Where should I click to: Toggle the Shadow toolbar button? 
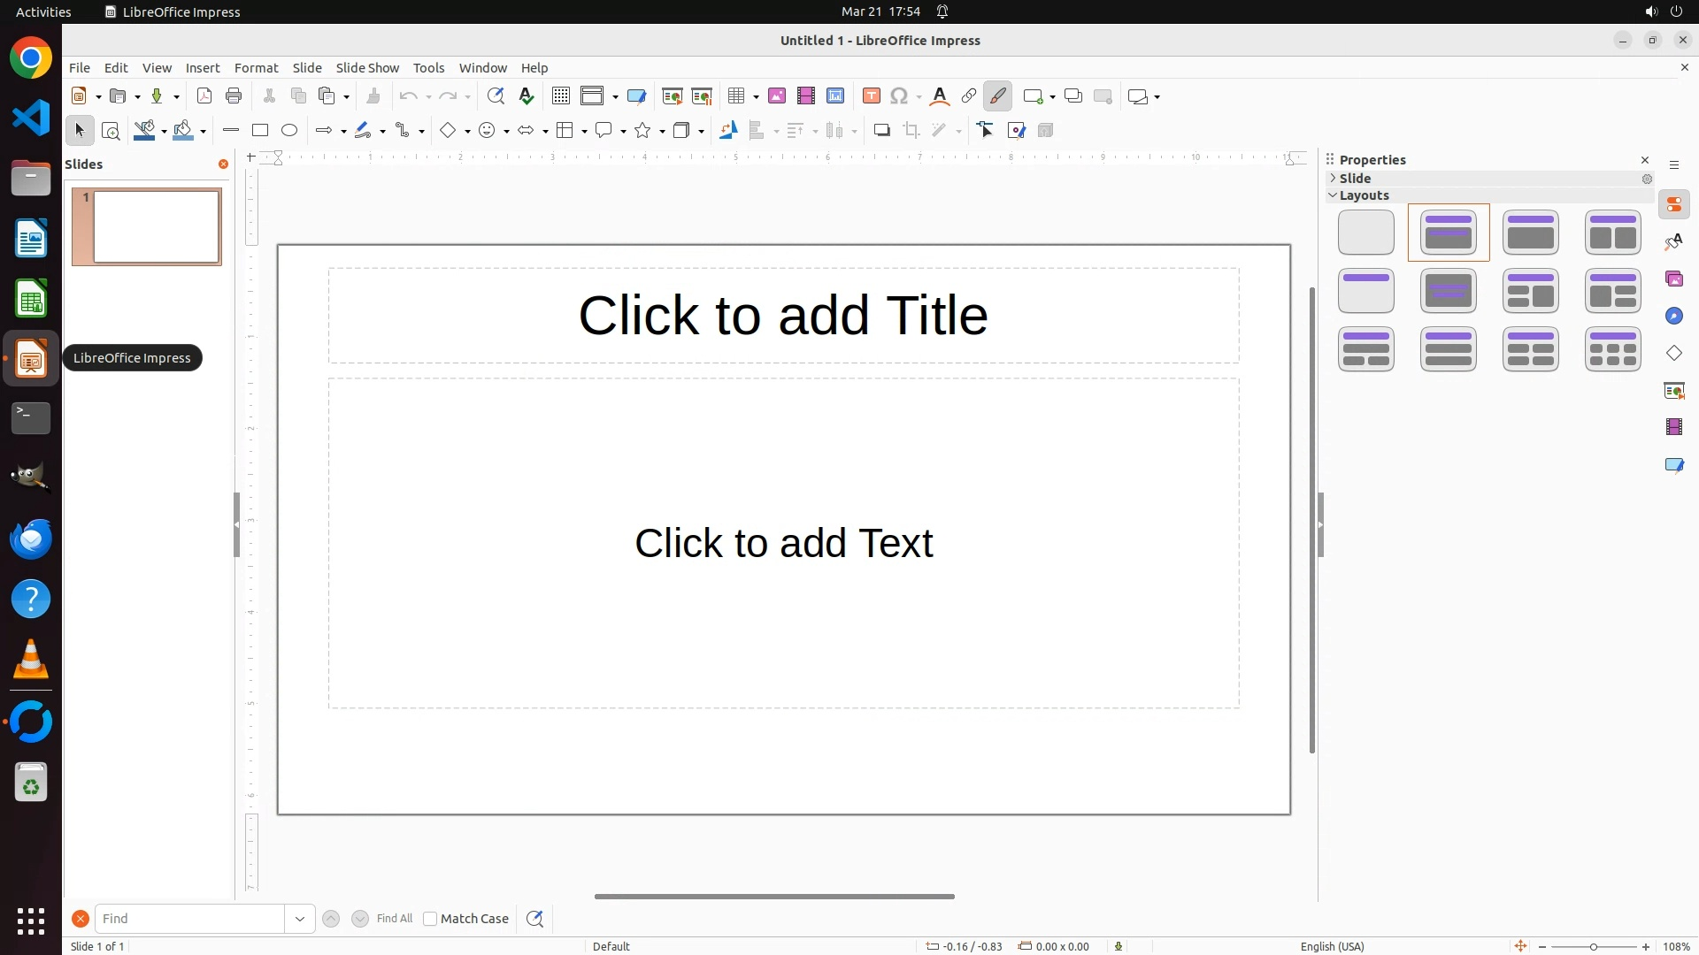click(x=881, y=131)
